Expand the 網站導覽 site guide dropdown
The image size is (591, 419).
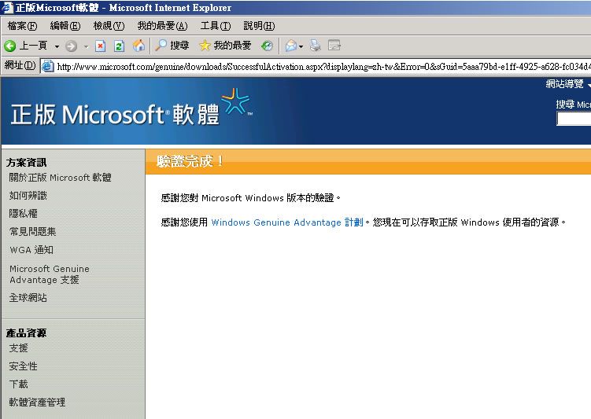click(x=568, y=84)
